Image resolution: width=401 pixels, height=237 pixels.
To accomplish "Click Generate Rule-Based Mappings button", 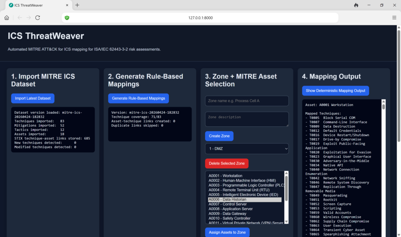I will [138, 98].
